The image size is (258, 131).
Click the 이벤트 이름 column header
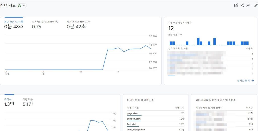click(133, 108)
